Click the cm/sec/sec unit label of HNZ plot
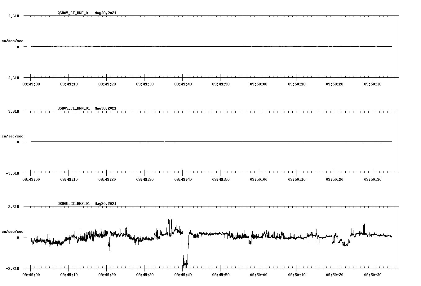The image size is (421, 286). [12, 232]
